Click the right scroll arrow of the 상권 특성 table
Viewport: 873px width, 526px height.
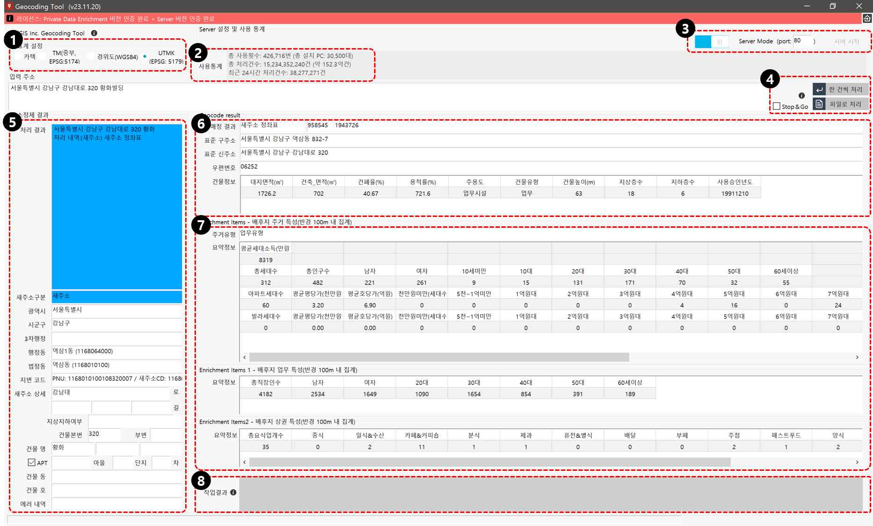857,462
